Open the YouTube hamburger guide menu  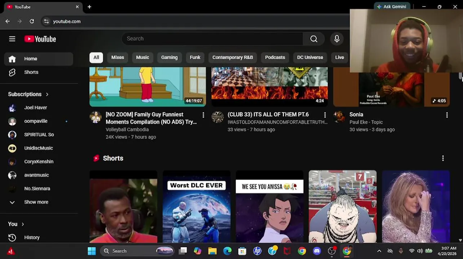(x=12, y=39)
